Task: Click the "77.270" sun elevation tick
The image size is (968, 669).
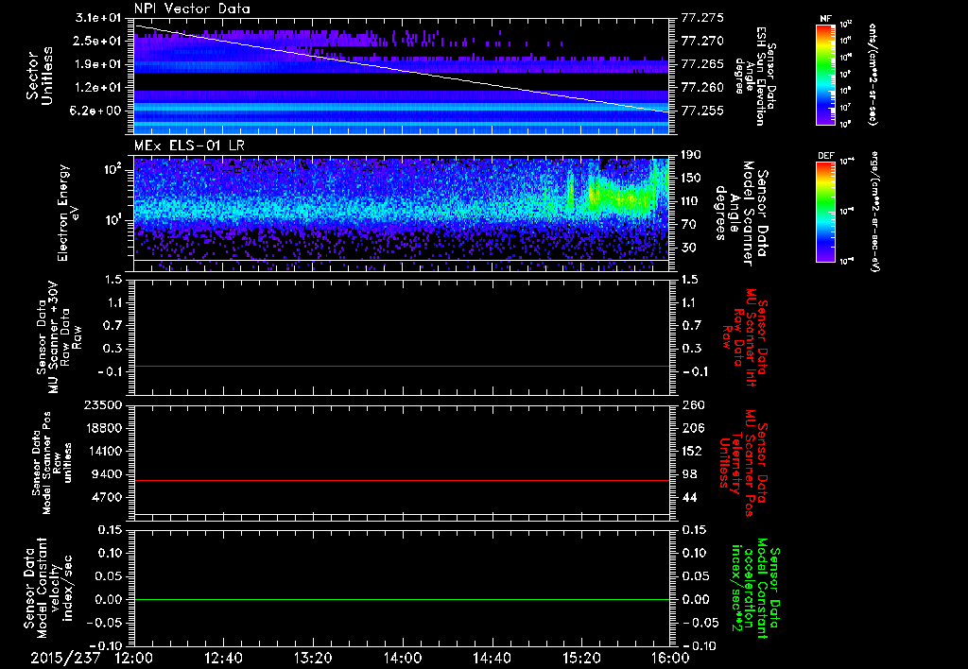Action: pyautogui.click(x=702, y=41)
